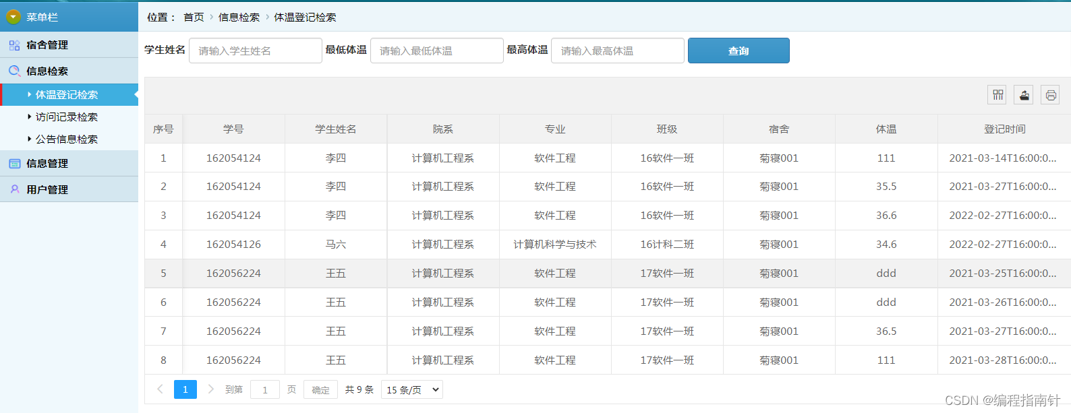The width and height of the screenshot is (1071, 413).
Task: Click temperature 36.6 cell
Action: pos(886,216)
